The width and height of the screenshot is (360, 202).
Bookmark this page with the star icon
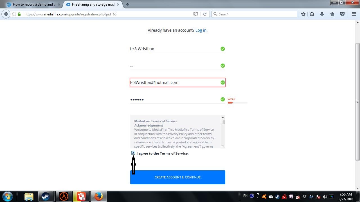click(303, 14)
